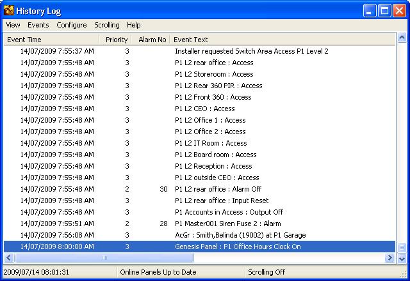410x281 pixels.
Task: Select 'P1 L2 Storeroom : Access' event
Action: tap(199, 74)
